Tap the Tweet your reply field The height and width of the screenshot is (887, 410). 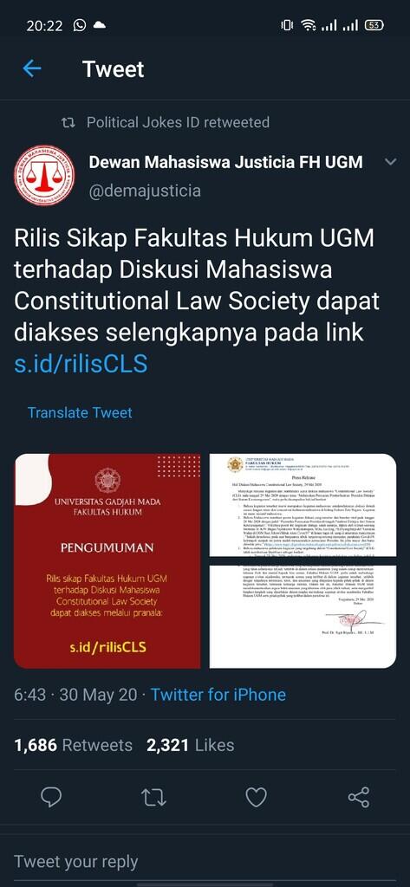[x=205, y=862]
